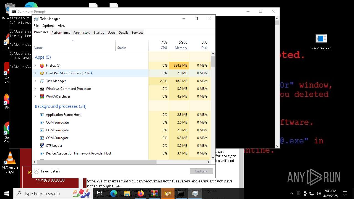354x199 pixels.
Task: Click the Command Prompt title bar icon
Action: click(x=14, y=12)
